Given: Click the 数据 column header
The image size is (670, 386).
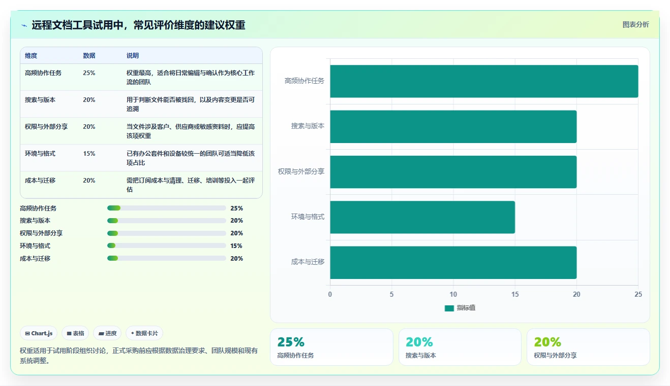Looking at the screenshot, I should [x=89, y=56].
